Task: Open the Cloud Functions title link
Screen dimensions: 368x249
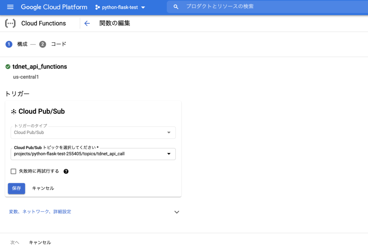Action: point(43,23)
